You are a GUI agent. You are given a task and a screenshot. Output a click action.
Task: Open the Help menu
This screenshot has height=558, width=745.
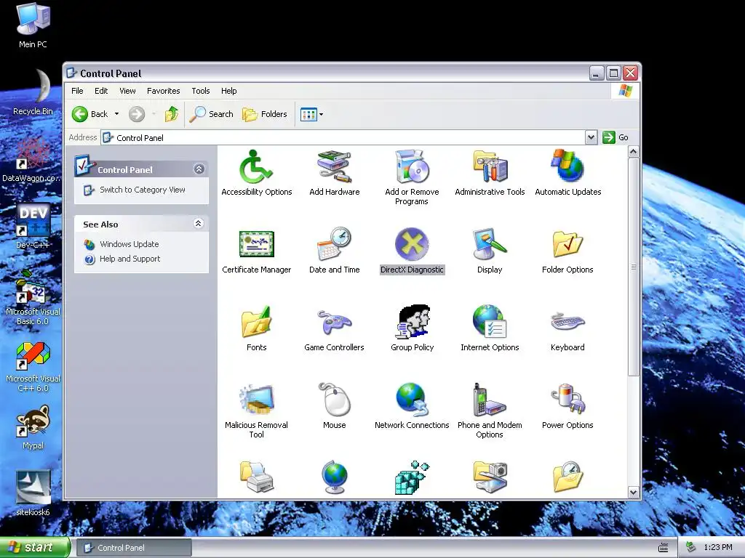(228, 91)
